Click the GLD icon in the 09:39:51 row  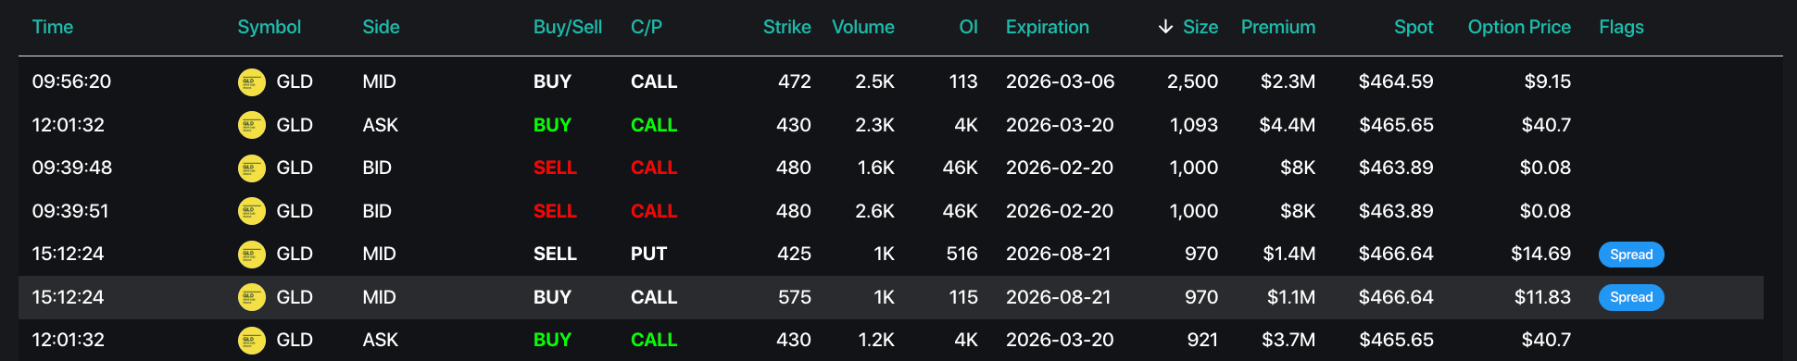click(x=252, y=211)
